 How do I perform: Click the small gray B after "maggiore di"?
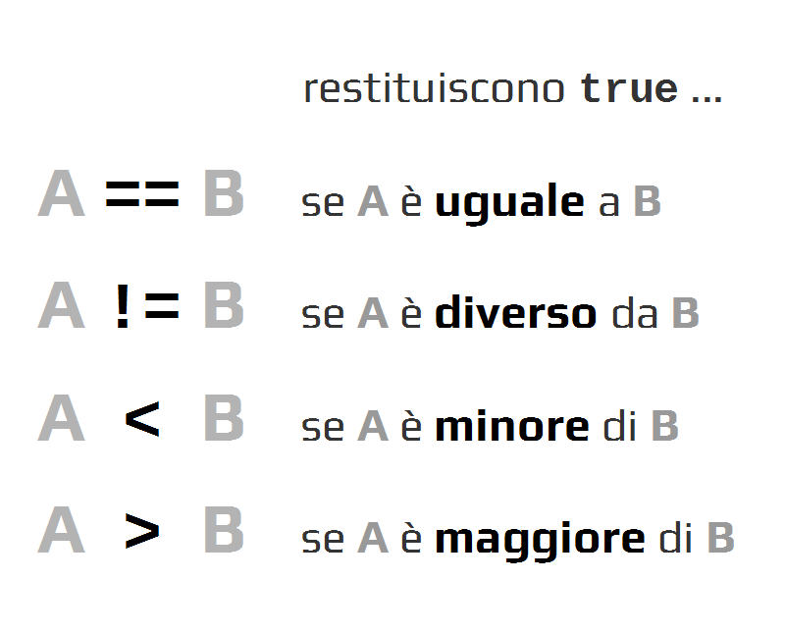coord(720,538)
